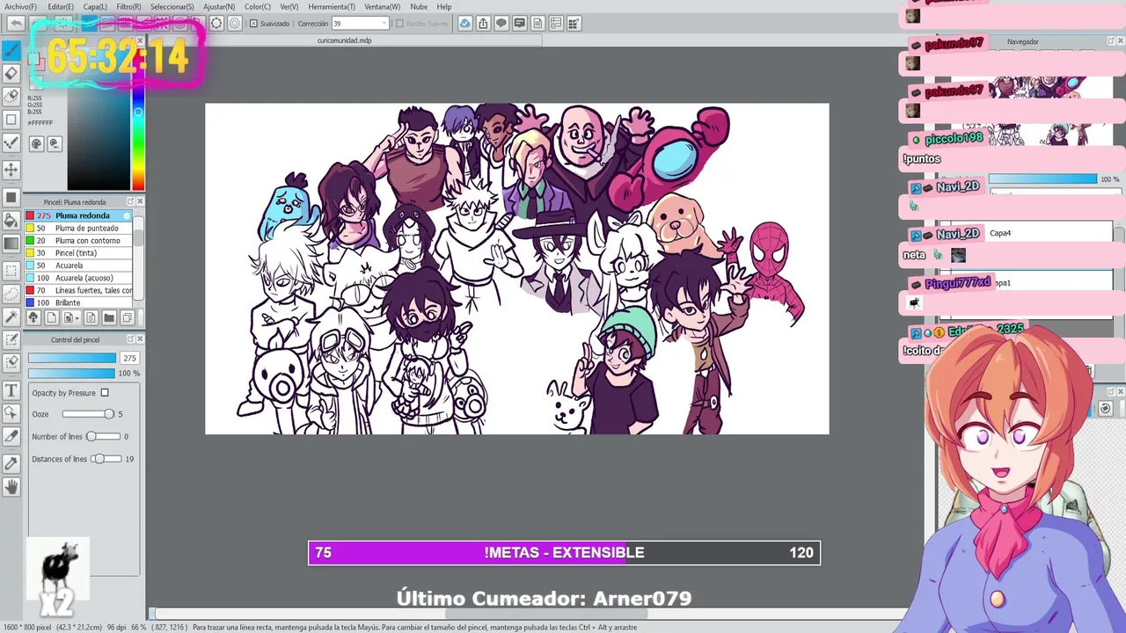The image size is (1126, 633).
Task: Click the brush size slider bar
Action: coord(72,358)
